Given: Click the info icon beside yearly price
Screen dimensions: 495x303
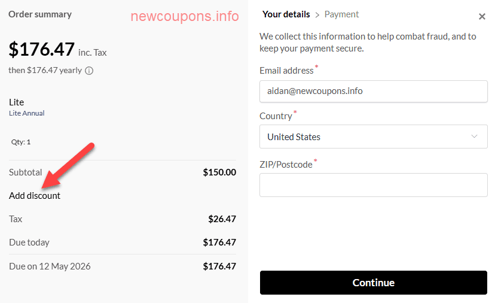Looking at the screenshot, I should tap(89, 71).
